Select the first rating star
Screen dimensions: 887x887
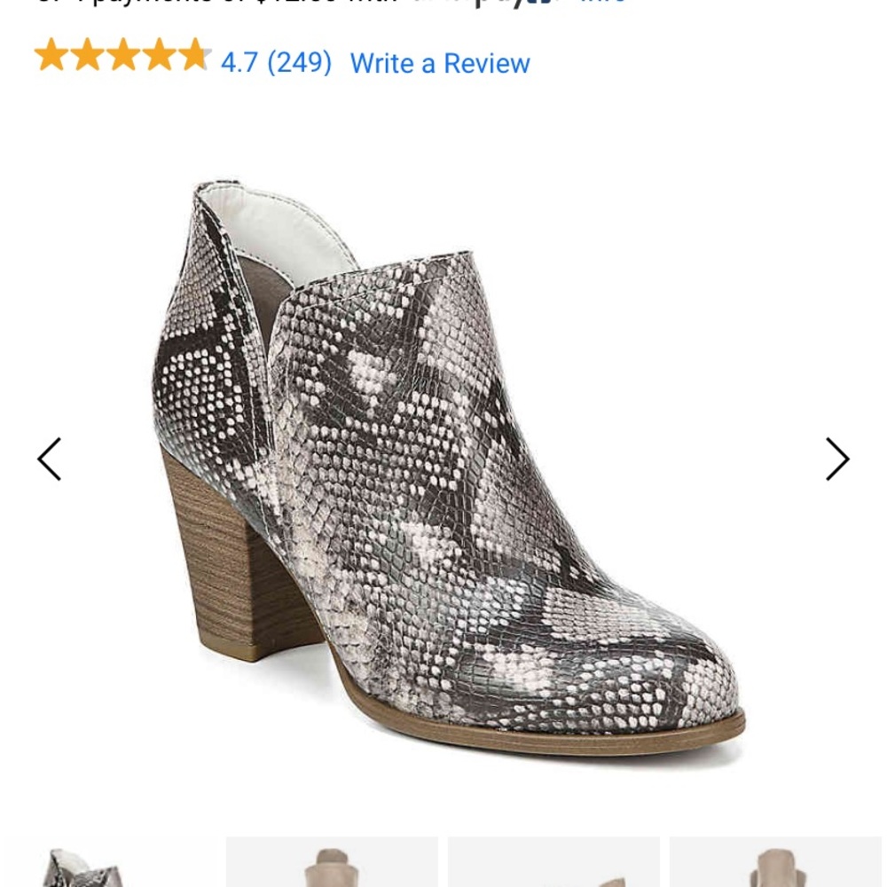click(x=53, y=56)
